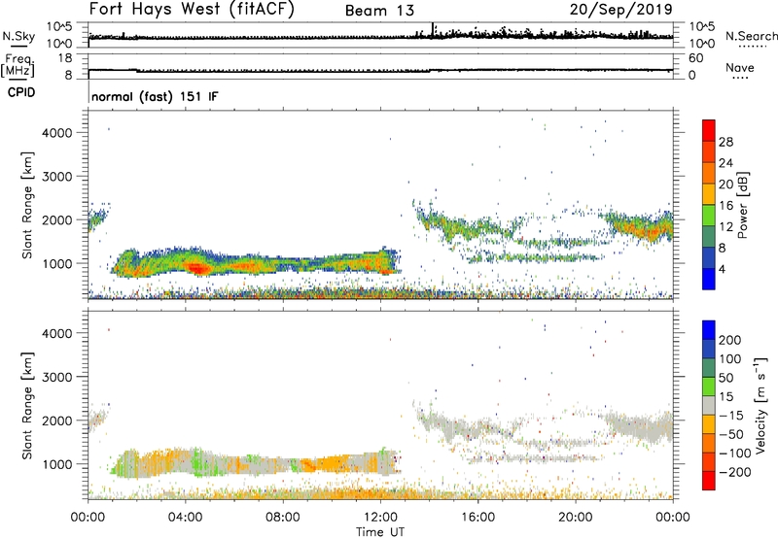Click the 'Time UT' axis title
This screenshot has width=778, height=538.
[380, 532]
